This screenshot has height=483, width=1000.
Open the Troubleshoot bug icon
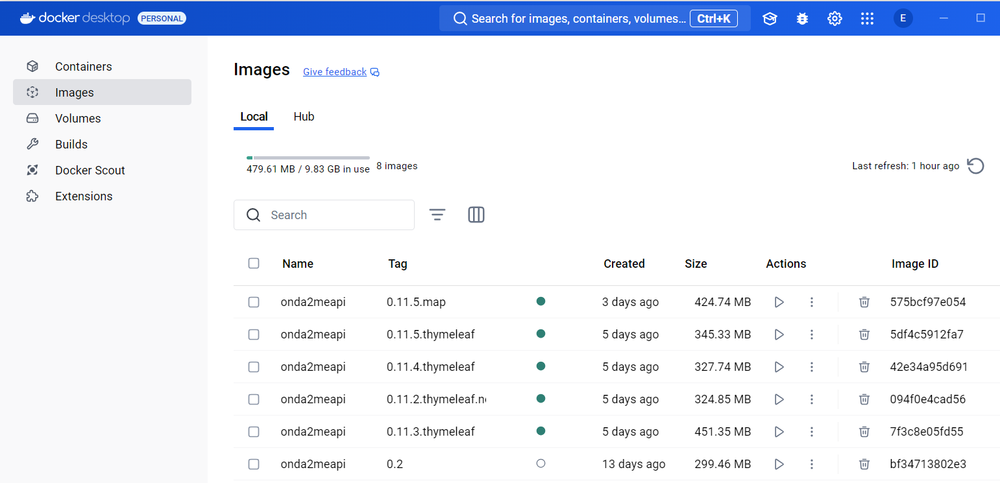tap(802, 19)
